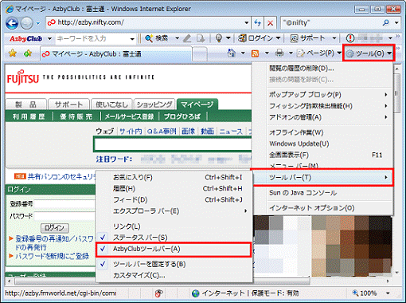The width and height of the screenshot is (406, 303).
Task: Click the AzbyClub toolbar logo
Action: pyautogui.click(x=26, y=39)
